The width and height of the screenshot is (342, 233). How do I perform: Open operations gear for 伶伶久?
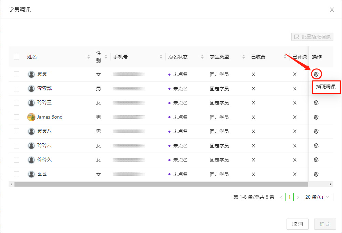pos(316,160)
